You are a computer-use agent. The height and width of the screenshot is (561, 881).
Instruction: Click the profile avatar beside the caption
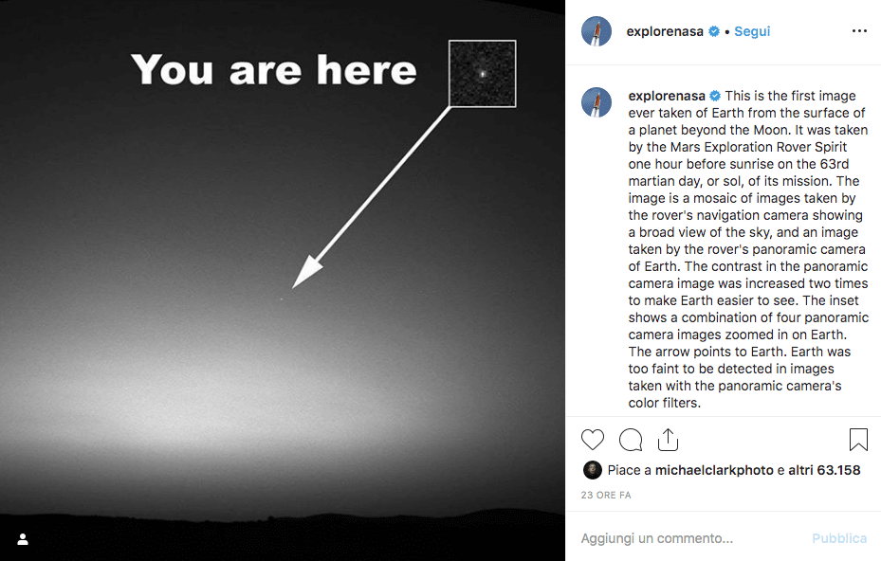point(597,102)
